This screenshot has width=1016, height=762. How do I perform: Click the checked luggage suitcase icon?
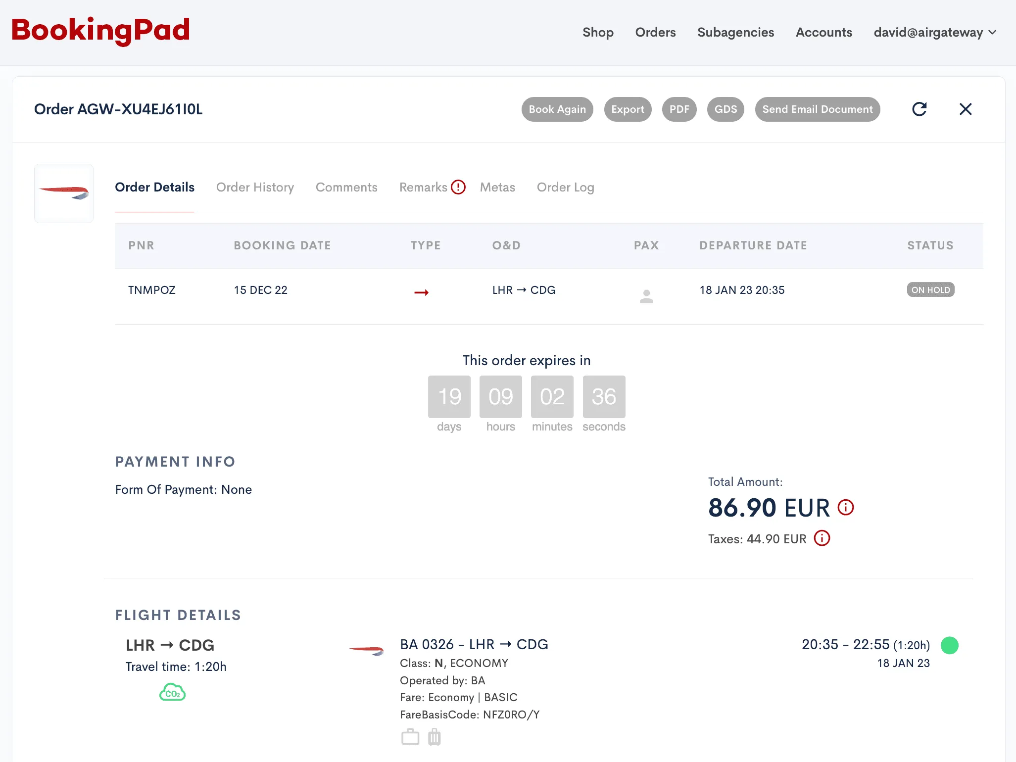coord(434,737)
